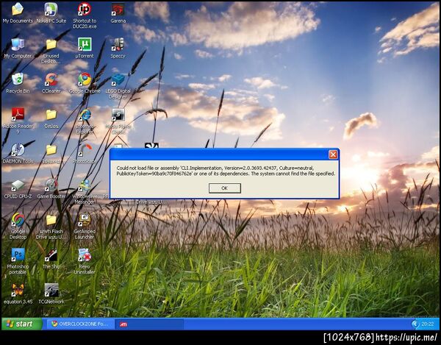Launch Photoshop portable shortcut
The width and height of the screenshot is (441, 345).
pos(18,261)
